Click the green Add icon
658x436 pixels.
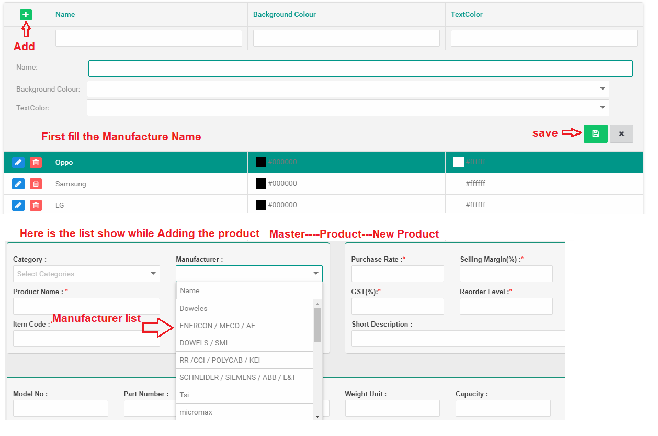pos(25,14)
